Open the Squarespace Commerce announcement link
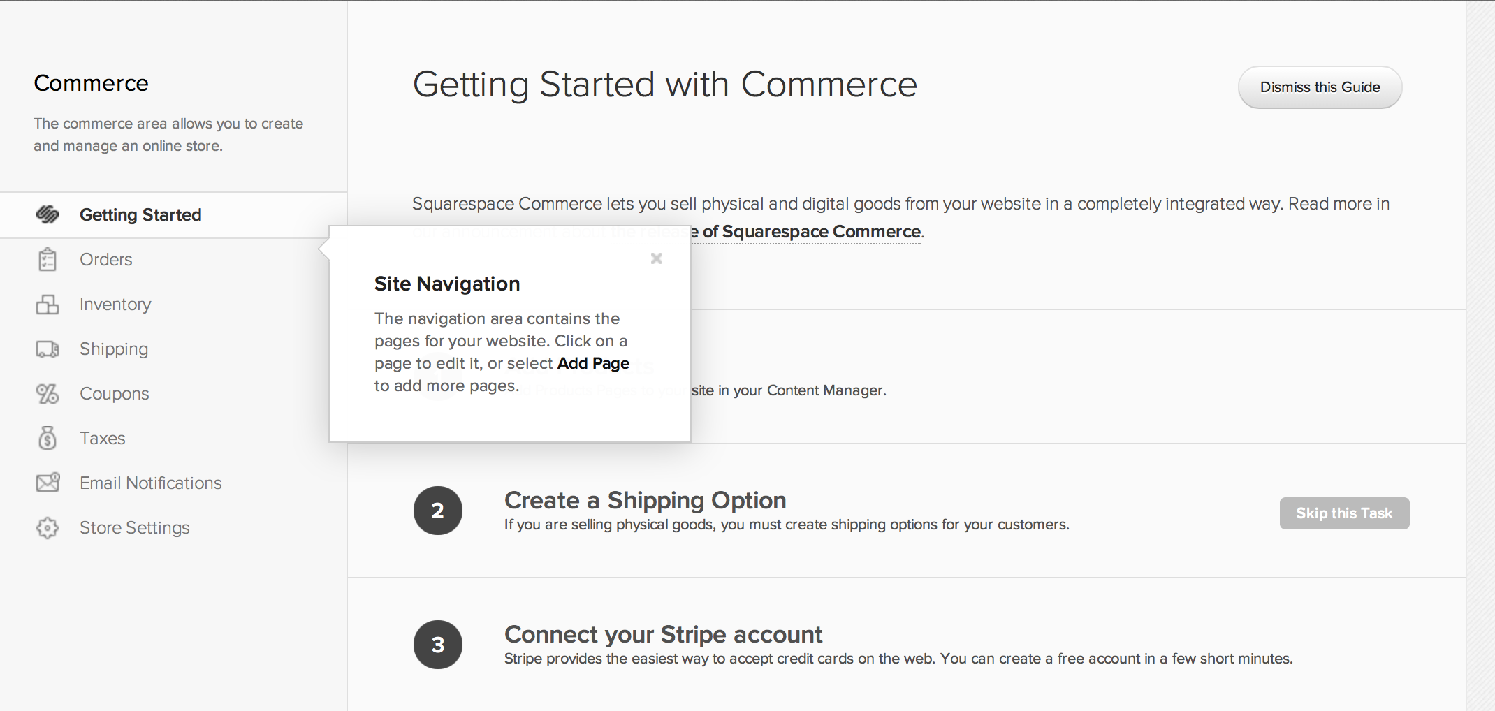This screenshot has width=1495, height=711. point(810,232)
